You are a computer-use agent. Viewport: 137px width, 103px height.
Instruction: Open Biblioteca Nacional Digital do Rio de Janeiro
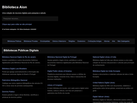[x=19, y=57]
